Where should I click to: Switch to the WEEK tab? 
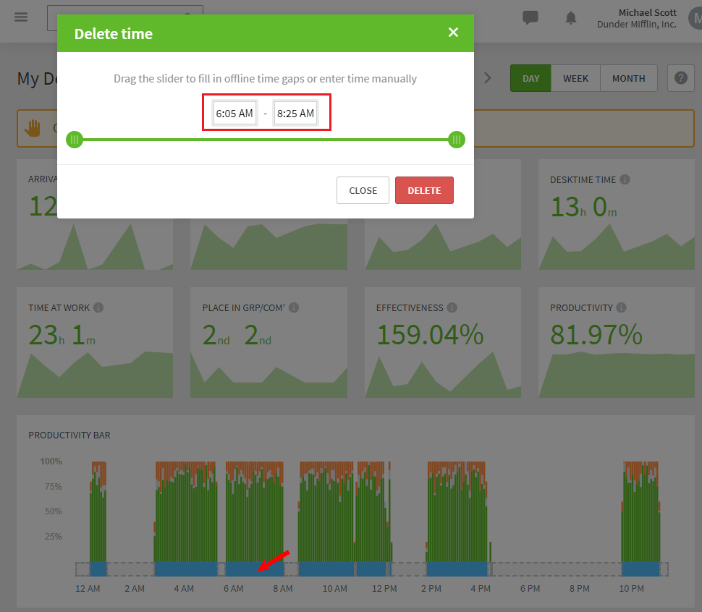click(576, 78)
